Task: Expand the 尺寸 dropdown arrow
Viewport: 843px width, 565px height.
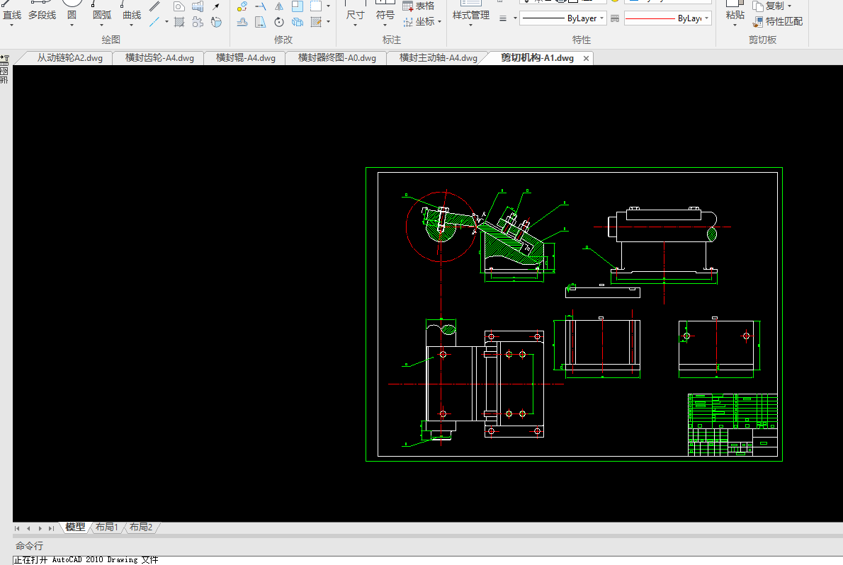Action: click(355, 25)
